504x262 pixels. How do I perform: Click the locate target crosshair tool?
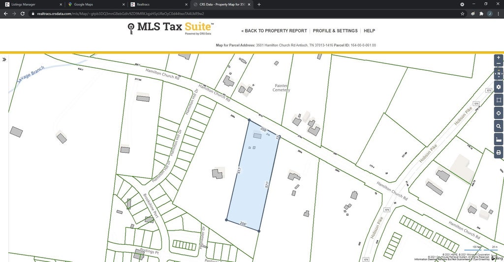pos(499,114)
